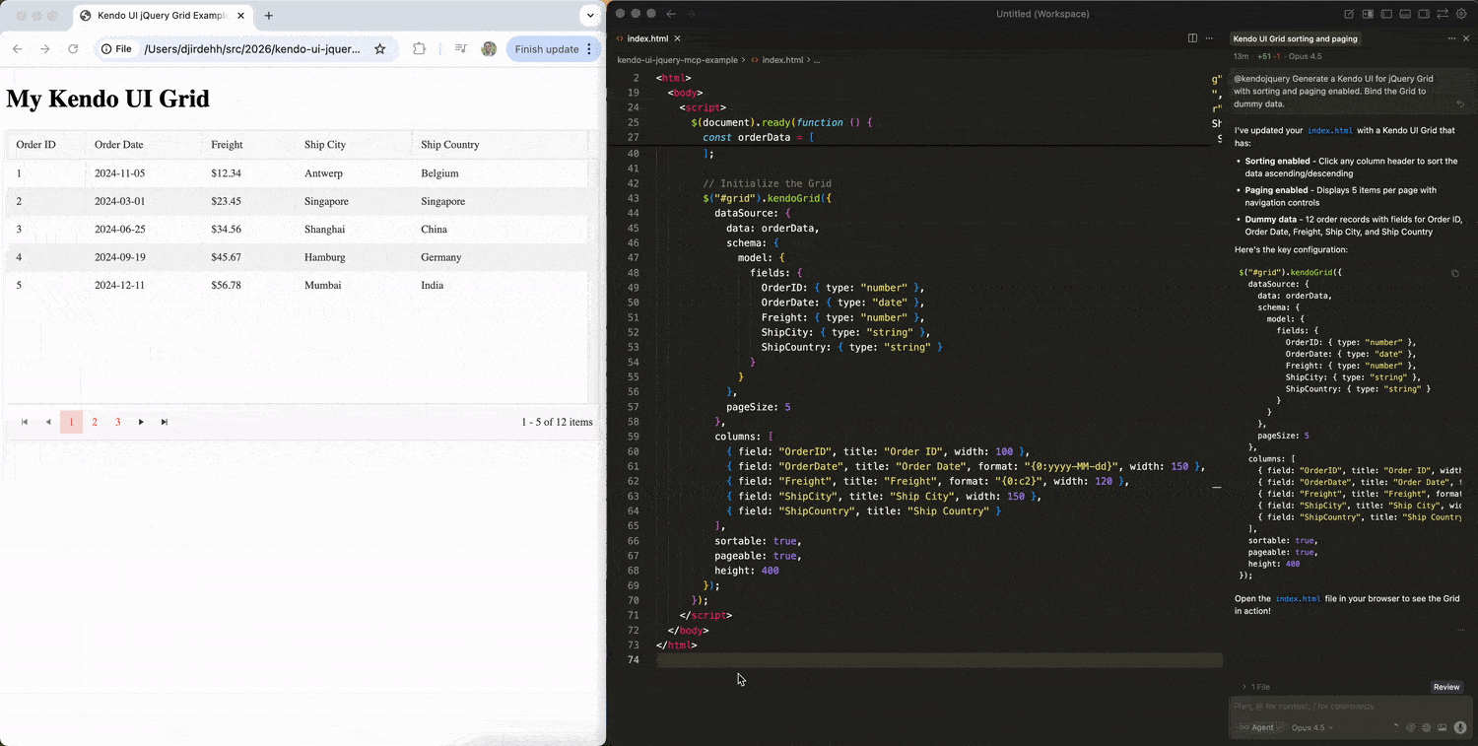Bookmark the page with the star icon

point(380,48)
